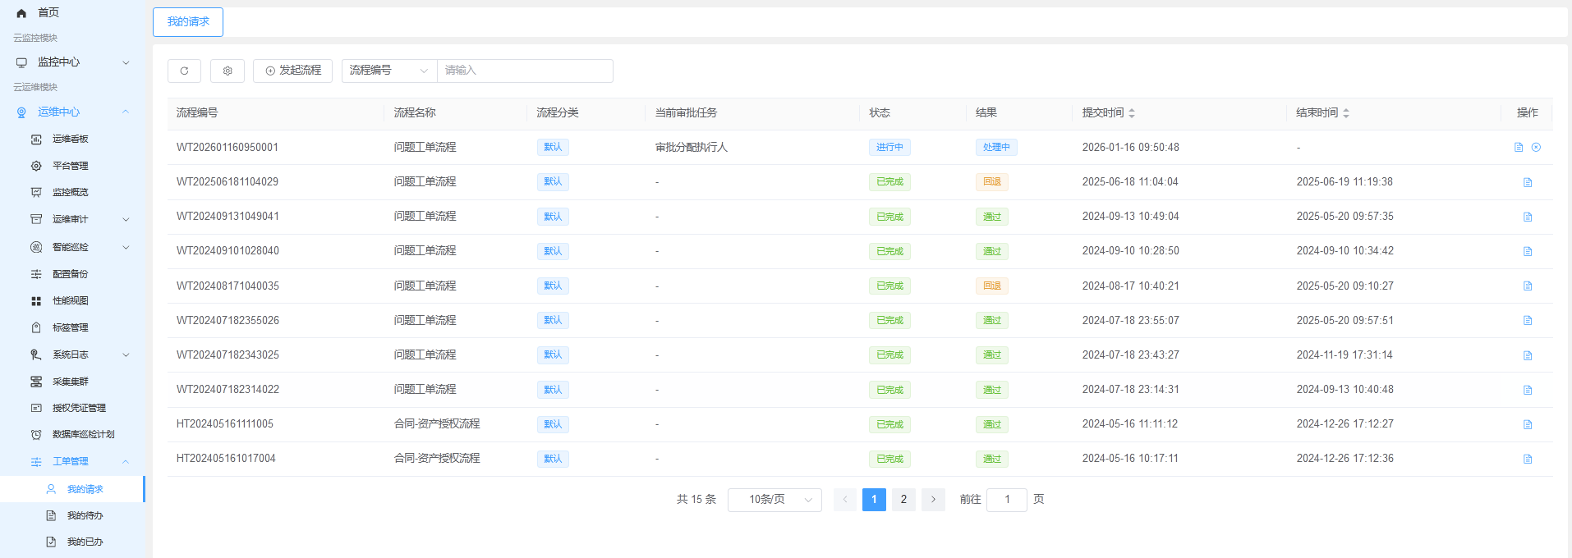Cancel flow icon for WT202601160950001
1572x558 pixels.
pos(1536,148)
